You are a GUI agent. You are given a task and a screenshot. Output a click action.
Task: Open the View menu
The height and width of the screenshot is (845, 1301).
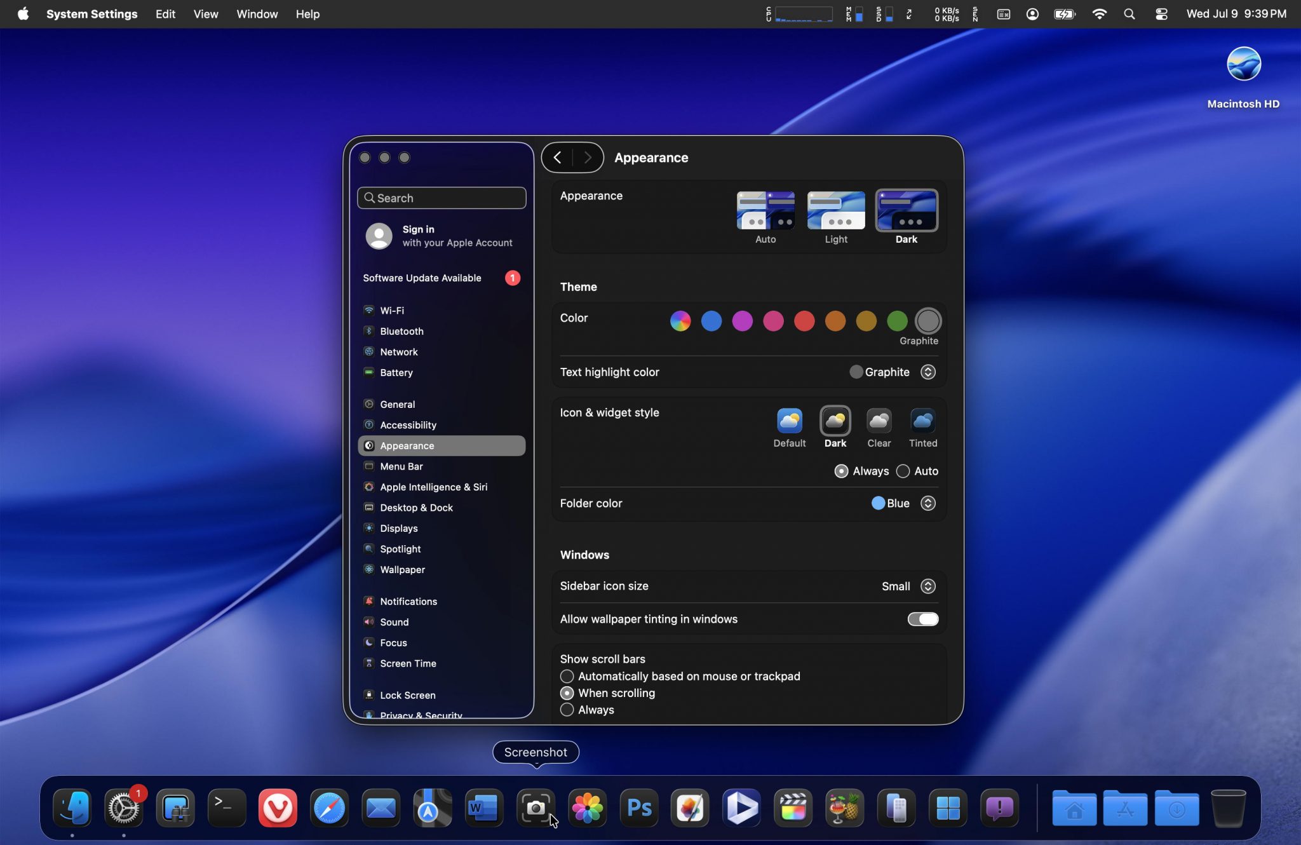205,14
